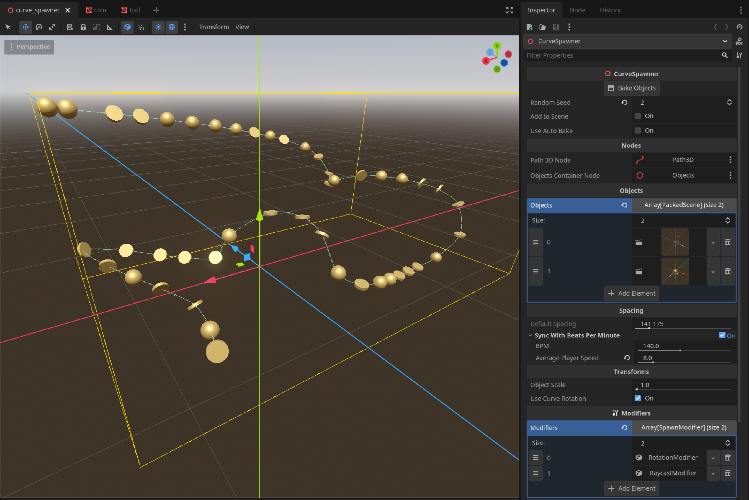Open the Transform menu
The image size is (749, 500).
(x=214, y=27)
